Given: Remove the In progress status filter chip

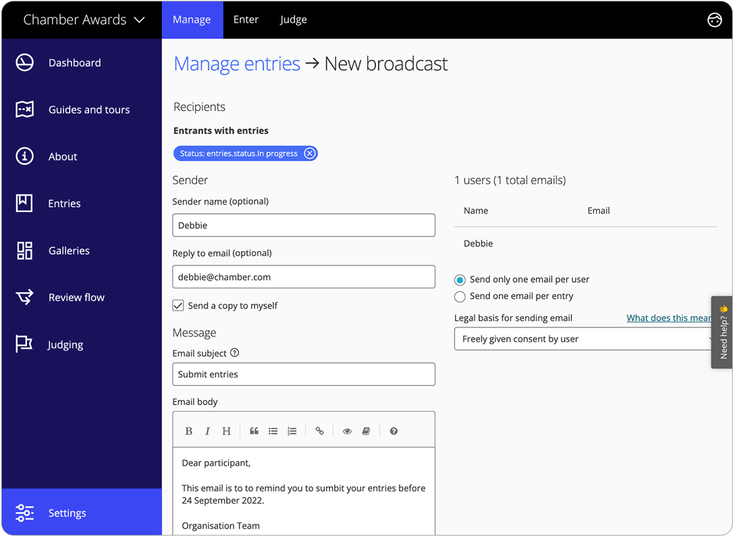Looking at the screenshot, I should coord(309,154).
